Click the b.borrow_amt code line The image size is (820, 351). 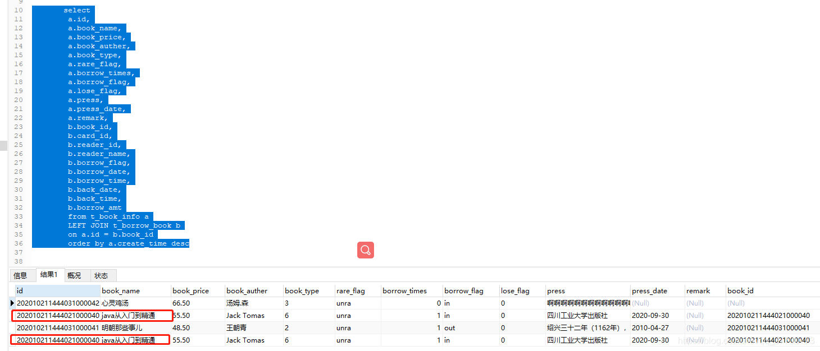click(x=95, y=207)
